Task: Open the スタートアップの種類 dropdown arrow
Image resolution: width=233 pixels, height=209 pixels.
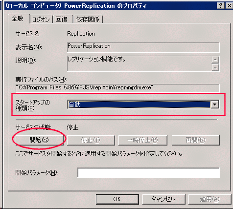Action: point(215,104)
